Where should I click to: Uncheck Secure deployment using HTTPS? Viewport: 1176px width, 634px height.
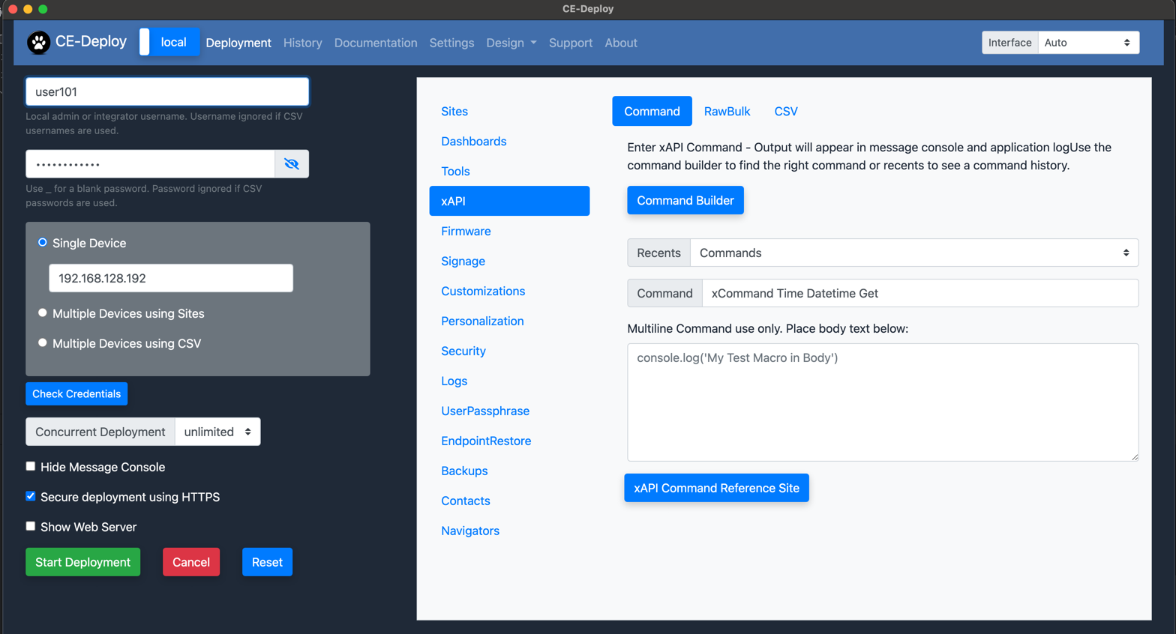31,496
